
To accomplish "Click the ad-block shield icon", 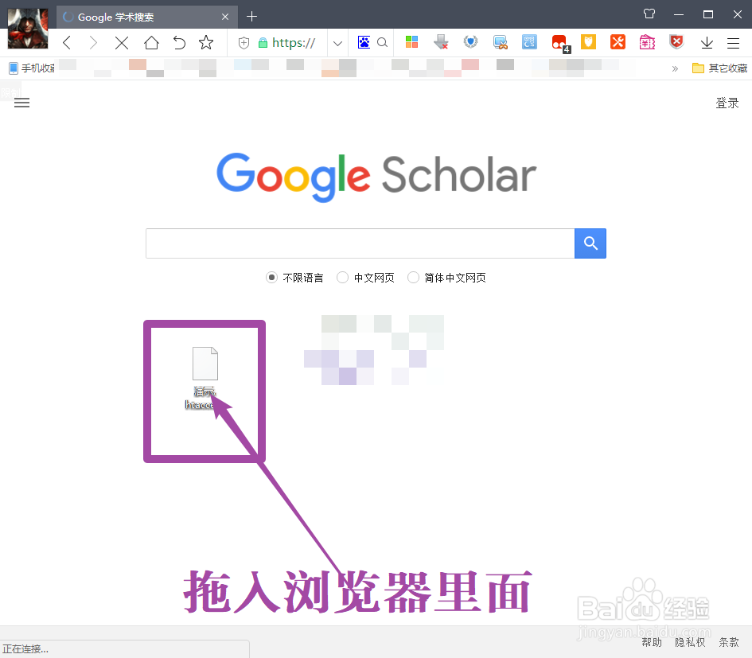I will click(x=676, y=42).
